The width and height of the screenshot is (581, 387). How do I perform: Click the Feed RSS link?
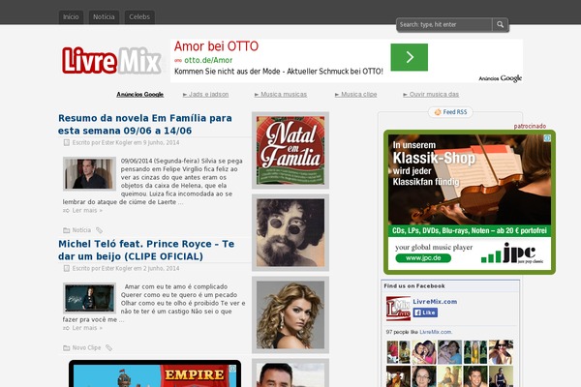point(455,112)
